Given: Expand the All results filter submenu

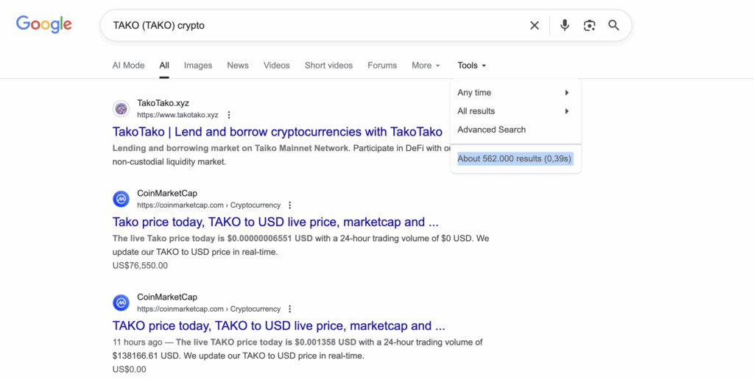Looking at the screenshot, I should pyautogui.click(x=514, y=111).
